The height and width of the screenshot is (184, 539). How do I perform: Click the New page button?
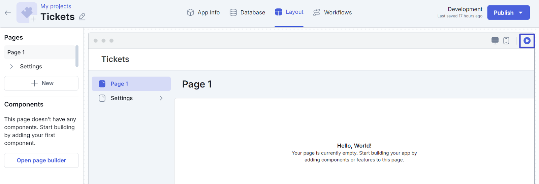tap(41, 83)
